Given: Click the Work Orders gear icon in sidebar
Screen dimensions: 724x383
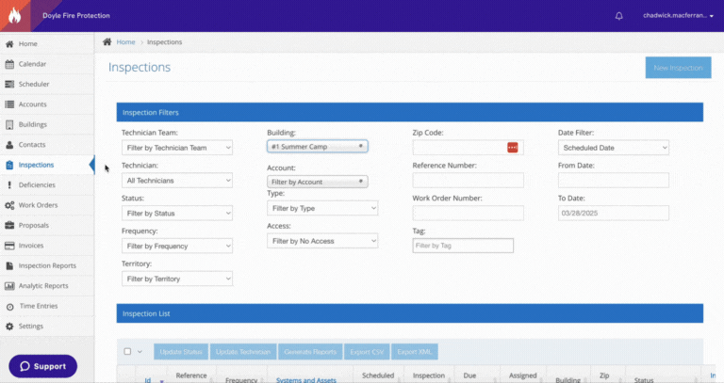Looking at the screenshot, I should pyautogui.click(x=9, y=205).
